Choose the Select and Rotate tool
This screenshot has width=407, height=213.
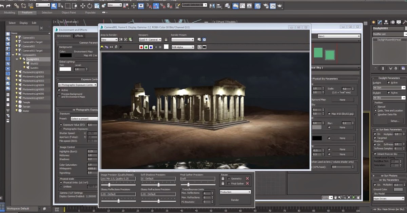click(x=90, y=6)
